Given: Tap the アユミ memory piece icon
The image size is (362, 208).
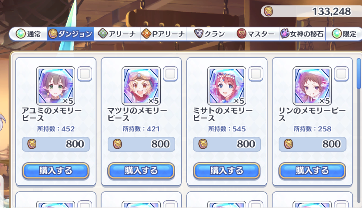Looking at the screenshot, I should 56,86.
